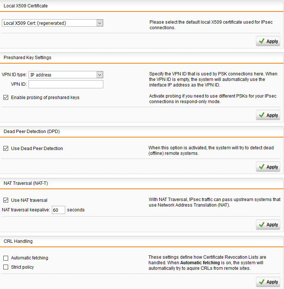Viewport: 284px width, 289px height.
Task: Open the VPN ID type dropdown
Action: (66, 75)
